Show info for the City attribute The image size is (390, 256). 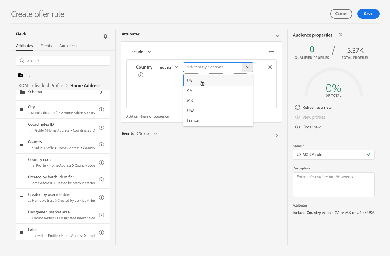pyautogui.click(x=101, y=110)
